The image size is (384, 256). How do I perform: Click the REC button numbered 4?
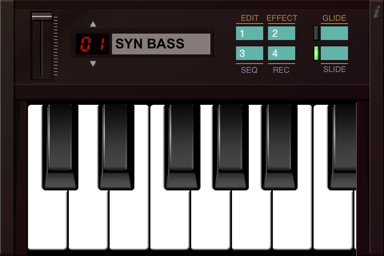tap(281, 53)
